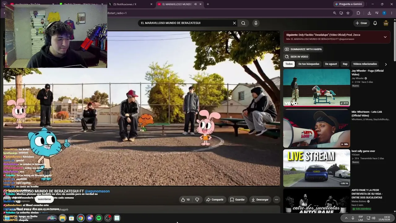Select the Rap filter chip
The width and height of the screenshot is (396, 223).
pyautogui.click(x=345, y=64)
